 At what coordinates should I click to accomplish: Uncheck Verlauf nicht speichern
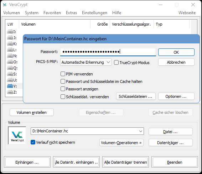[x=33, y=142]
